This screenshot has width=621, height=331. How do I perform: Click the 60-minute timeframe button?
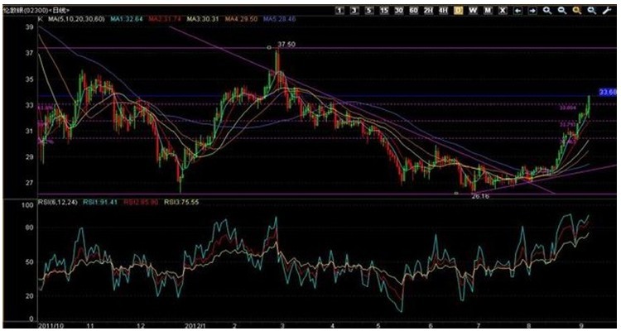click(x=412, y=10)
